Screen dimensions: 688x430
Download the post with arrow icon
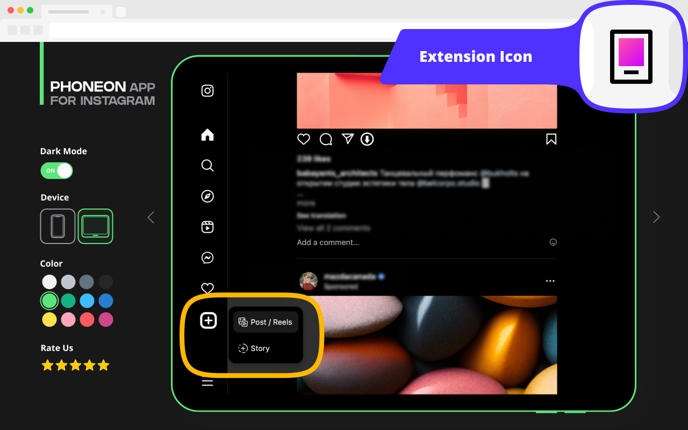[x=367, y=139]
